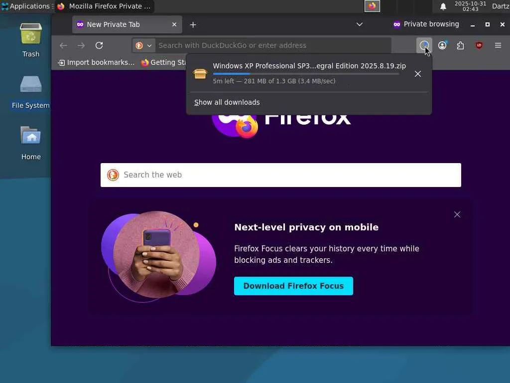Open the Home folder desktop icon
The image size is (510, 383).
click(x=31, y=143)
